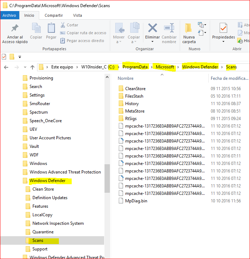This screenshot has height=259, width=250.
Task: Click W10Insider_C (C:) breadcrumb
Action: pos(98,67)
